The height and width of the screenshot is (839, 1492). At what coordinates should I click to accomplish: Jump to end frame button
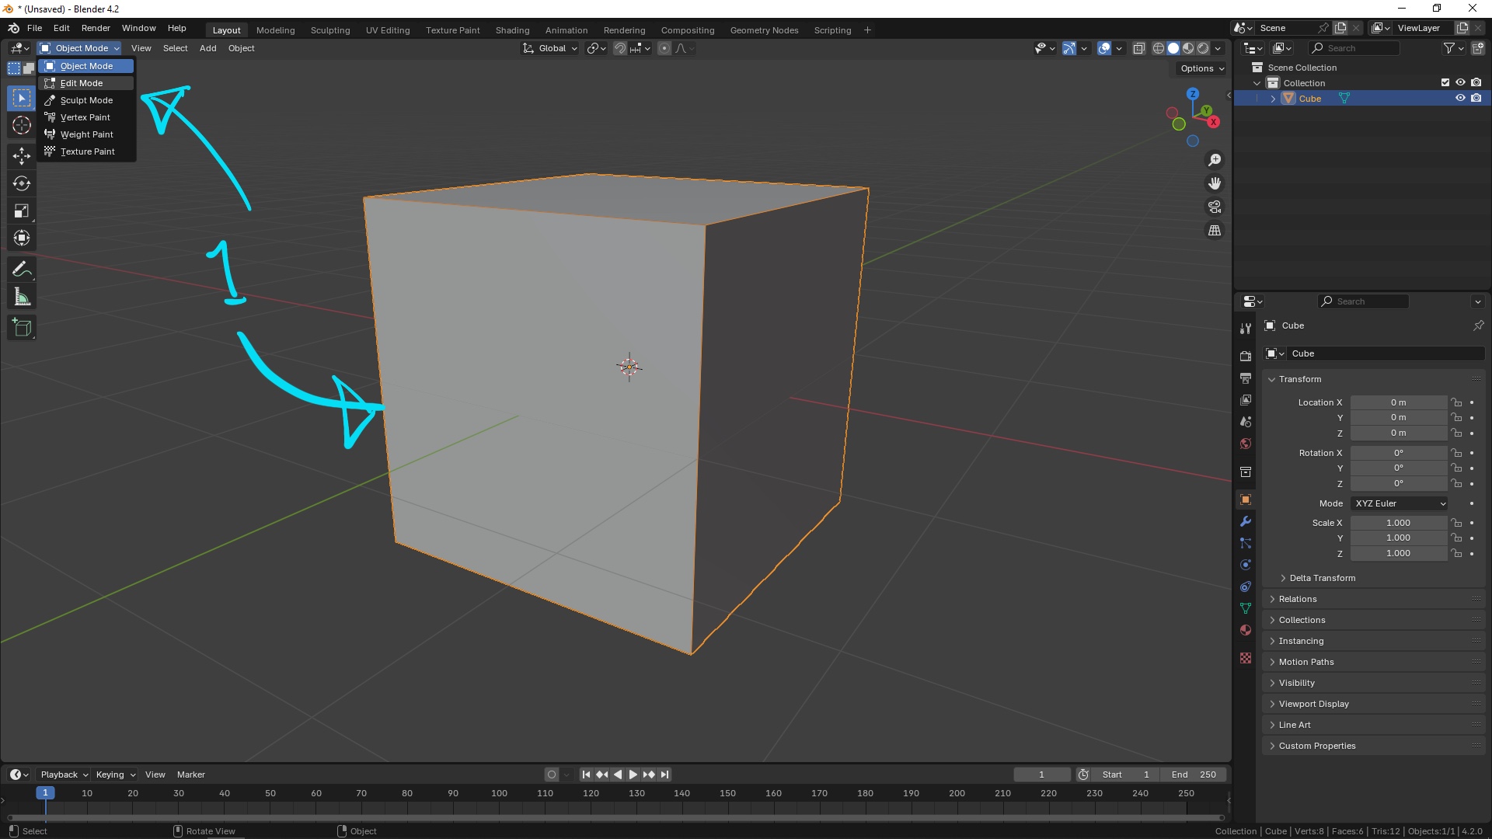pyautogui.click(x=664, y=775)
